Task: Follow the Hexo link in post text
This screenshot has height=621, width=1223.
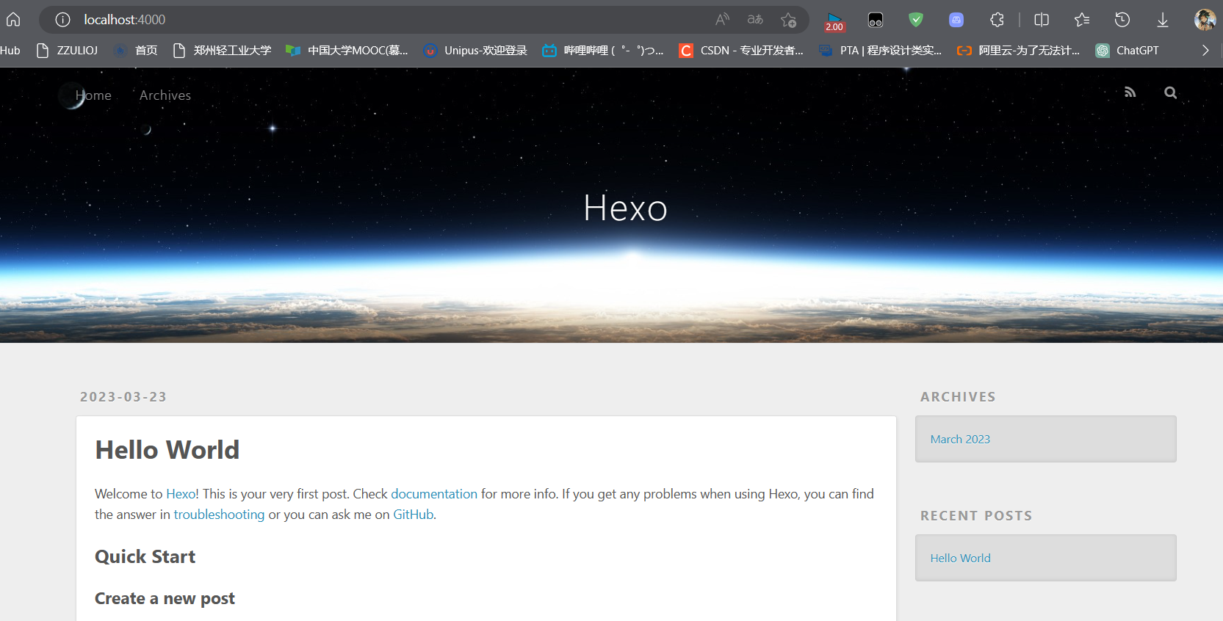Action: click(181, 494)
